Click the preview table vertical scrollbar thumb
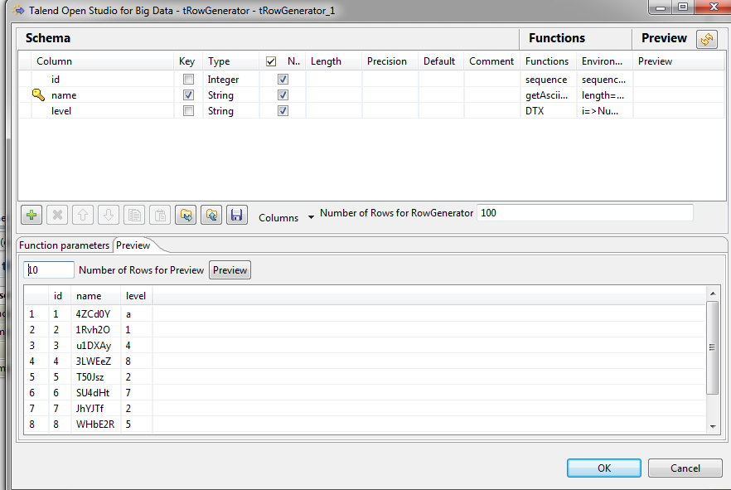 (x=712, y=347)
